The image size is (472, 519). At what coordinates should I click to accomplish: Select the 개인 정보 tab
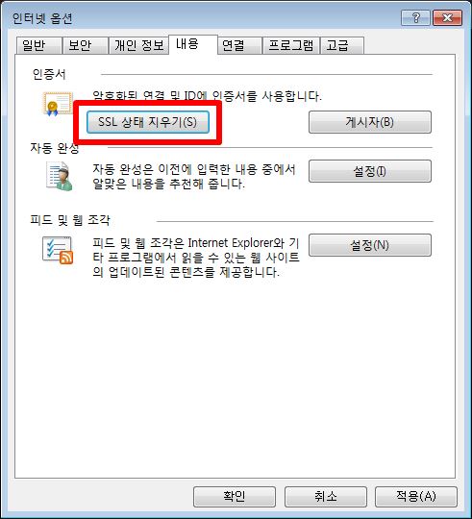(138, 46)
